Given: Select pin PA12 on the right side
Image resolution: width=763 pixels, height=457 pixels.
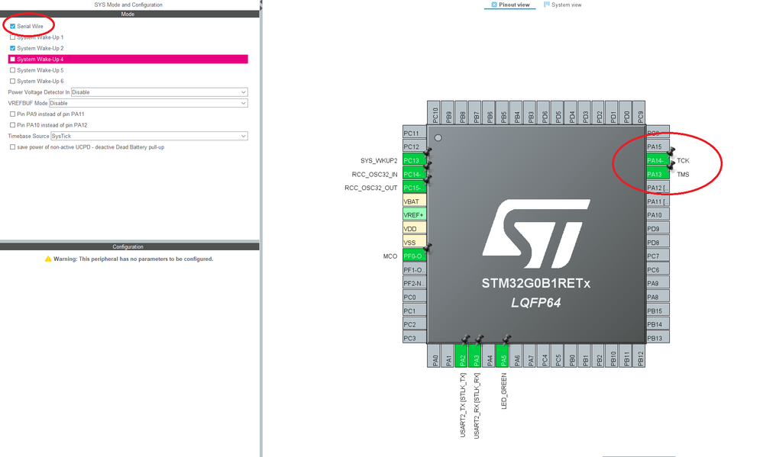Looking at the screenshot, I should (658, 188).
